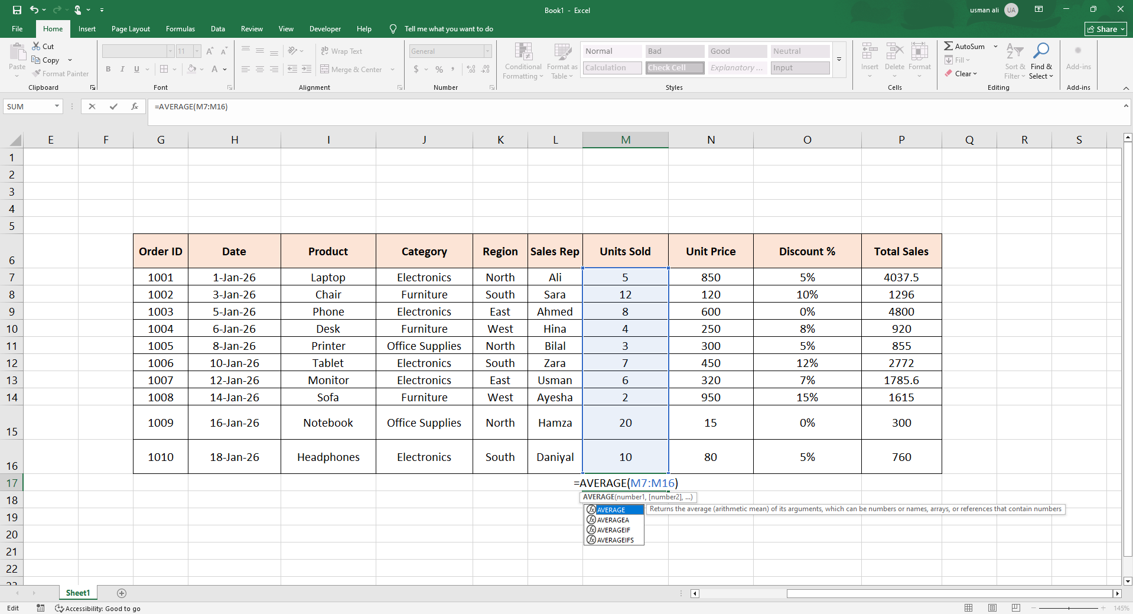Image resolution: width=1133 pixels, height=614 pixels.
Task: Switch to the Formulas tab
Action: click(x=180, y=29)
